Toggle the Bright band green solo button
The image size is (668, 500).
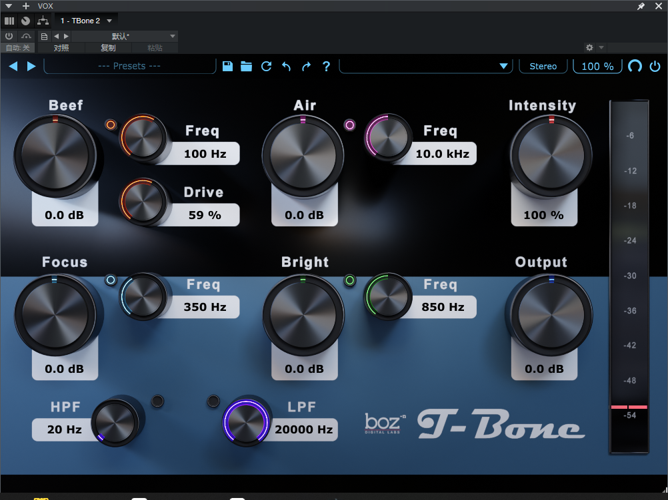pyautogui.click(x=350, y=280)
